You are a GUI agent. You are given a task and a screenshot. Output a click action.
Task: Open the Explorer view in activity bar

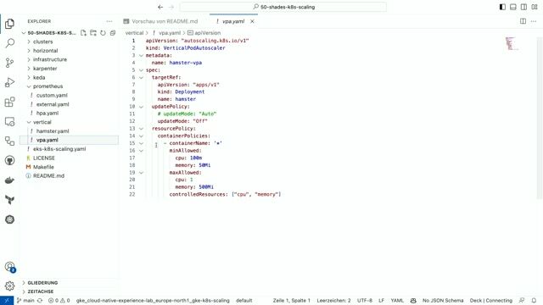pyautogui.click(x=9, y=24)
